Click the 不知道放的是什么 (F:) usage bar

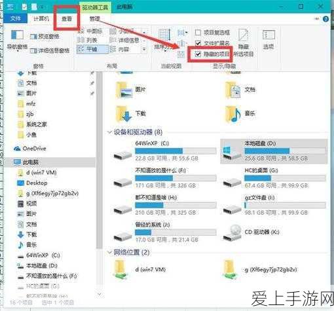(176, 178)
